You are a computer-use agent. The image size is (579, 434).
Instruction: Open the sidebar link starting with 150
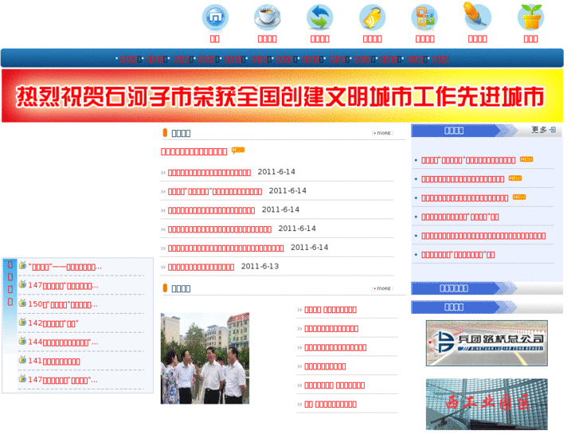pyautogui.click(x=63, y=304)
